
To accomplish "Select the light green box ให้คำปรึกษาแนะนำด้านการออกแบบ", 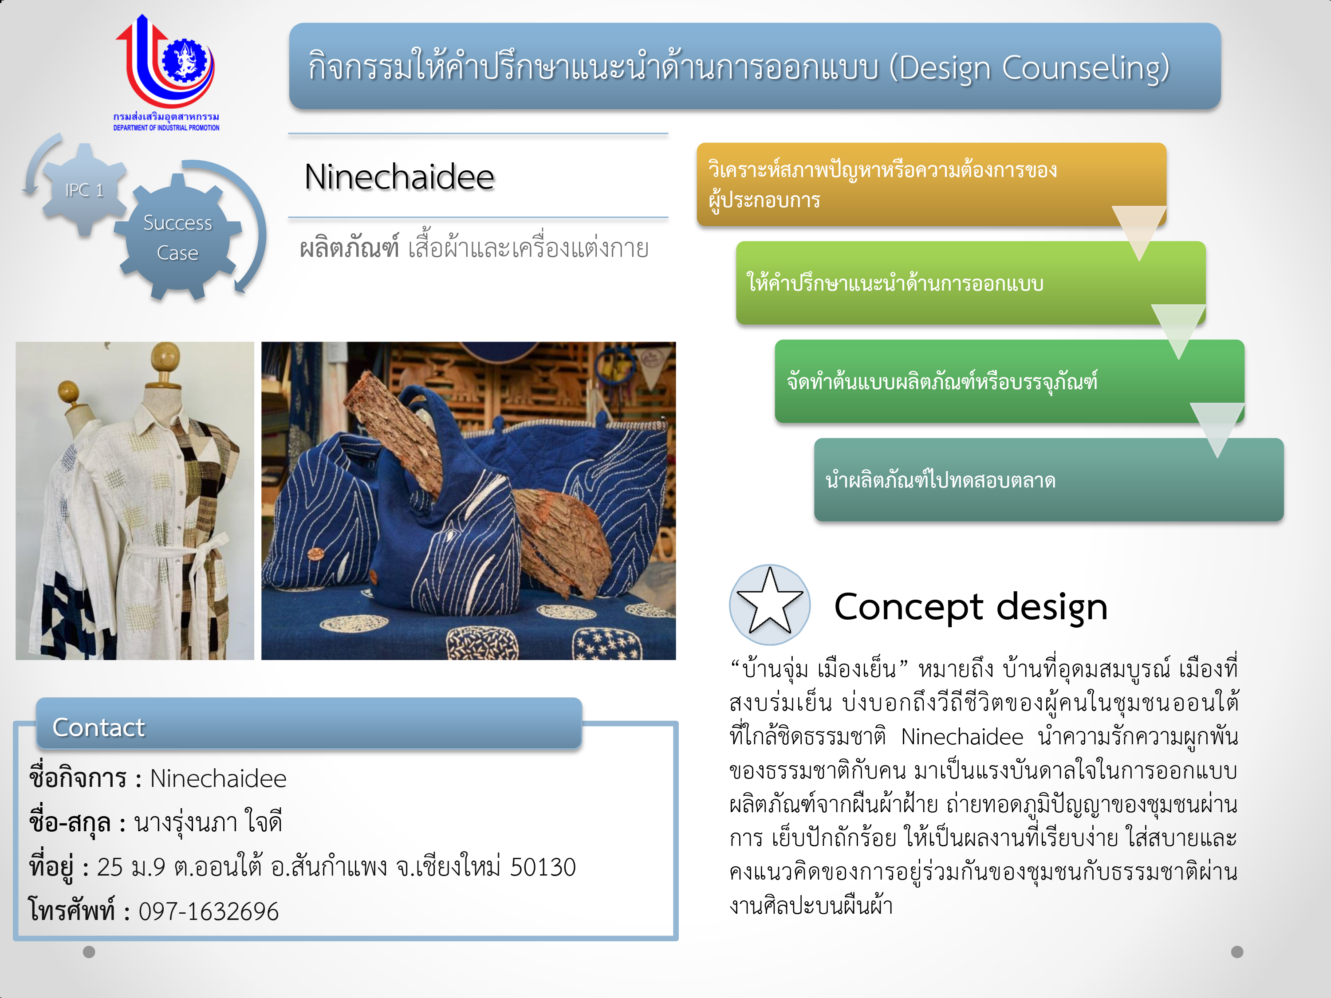I will pyautogui.click(x=971, y=283).
